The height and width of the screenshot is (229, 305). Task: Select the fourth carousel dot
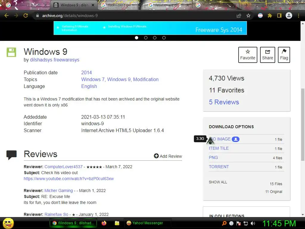coord(164,38)
